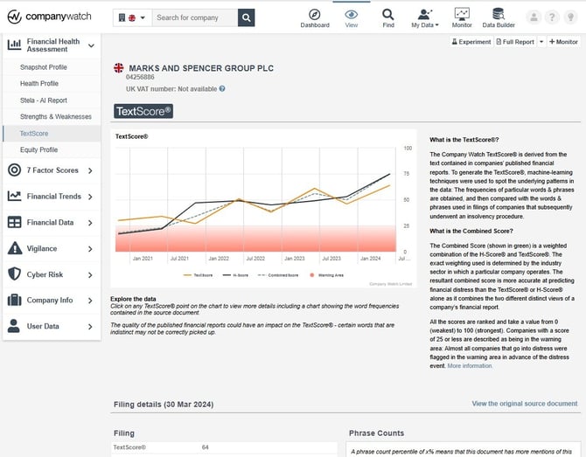Focus the Search for company field
The image size is (586, 457).
195,17
